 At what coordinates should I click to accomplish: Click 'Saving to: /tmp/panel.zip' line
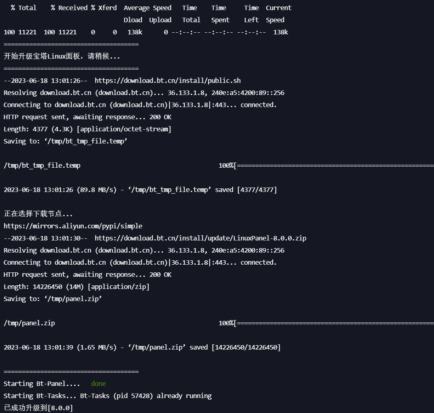pyautogui.click(x=53, y=299)
